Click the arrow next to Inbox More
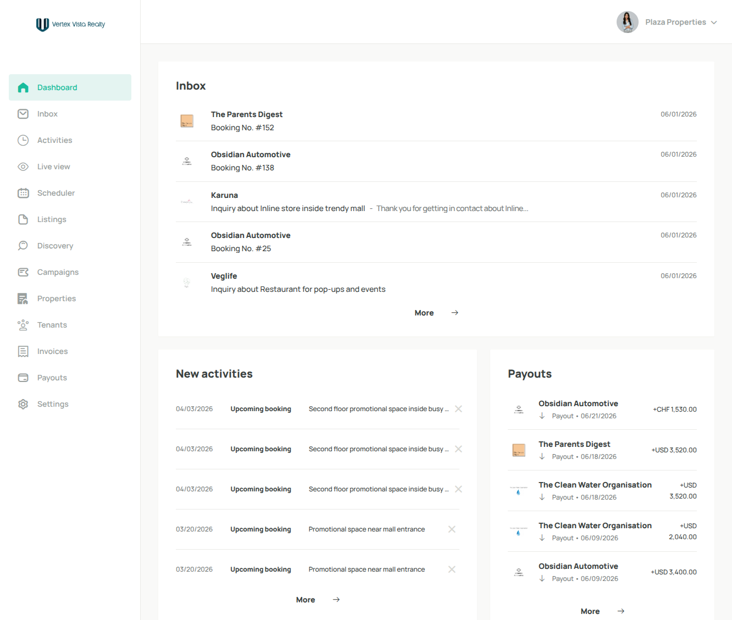 [x=455, y=313]
